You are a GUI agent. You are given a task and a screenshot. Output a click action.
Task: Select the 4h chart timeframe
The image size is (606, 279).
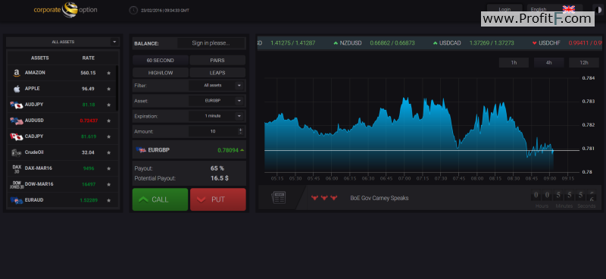point(548,63)
